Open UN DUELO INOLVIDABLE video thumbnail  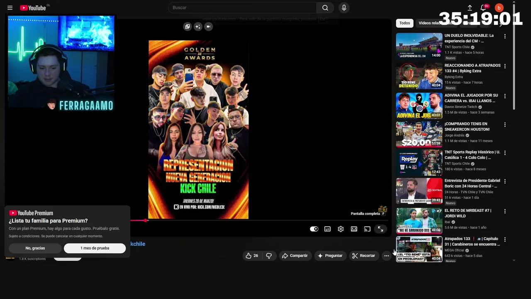click(x=419, y=46)
